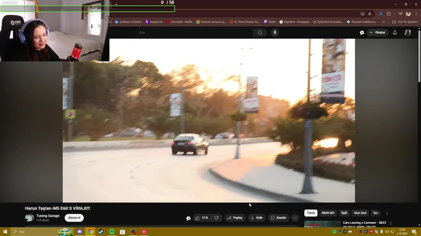Click the sparkle icon left of the like button
Screen dimensions: 421x236
coord(188,218)
